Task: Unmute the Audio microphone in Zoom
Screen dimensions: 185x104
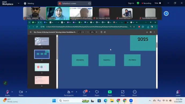Action: pyautogui.click(x=8, y=93)
